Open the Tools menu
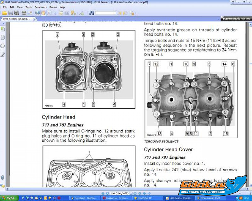Image resolution: width=252 pixels, height=201 pixels. (x=28, y=7)
